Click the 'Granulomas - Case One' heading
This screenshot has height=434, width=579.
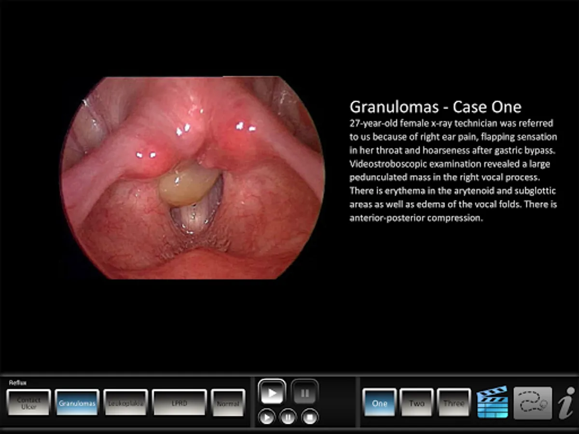click(x=435, y=107)
